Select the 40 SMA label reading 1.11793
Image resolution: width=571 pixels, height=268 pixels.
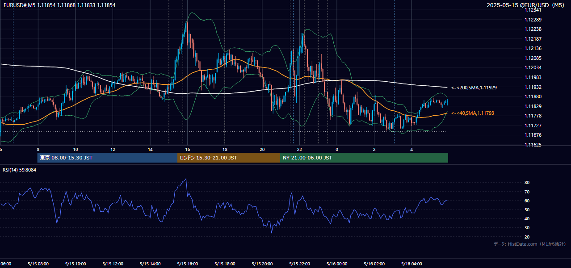click(x=473, y=113)
